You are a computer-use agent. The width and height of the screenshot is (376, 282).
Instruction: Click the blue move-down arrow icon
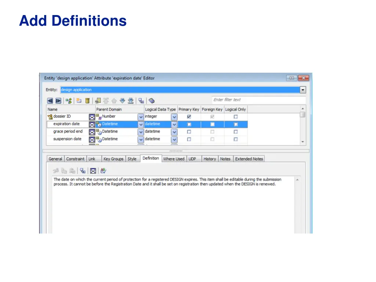(122, 101)
